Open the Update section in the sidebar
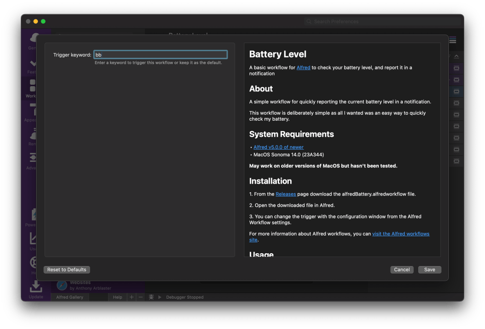The image size is (485, 329). pyautogui.click(x=36, y=289)
